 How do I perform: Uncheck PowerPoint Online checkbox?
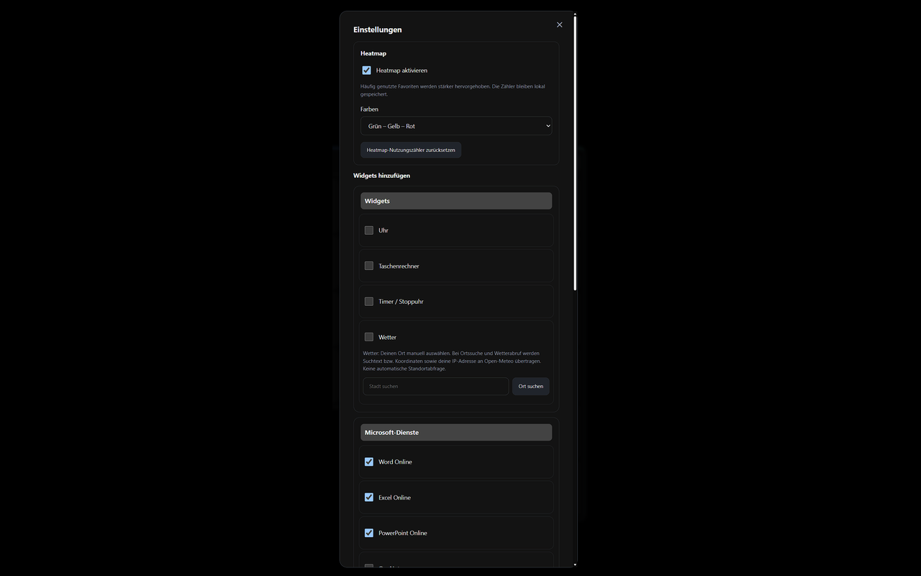[x=369, y=533]
